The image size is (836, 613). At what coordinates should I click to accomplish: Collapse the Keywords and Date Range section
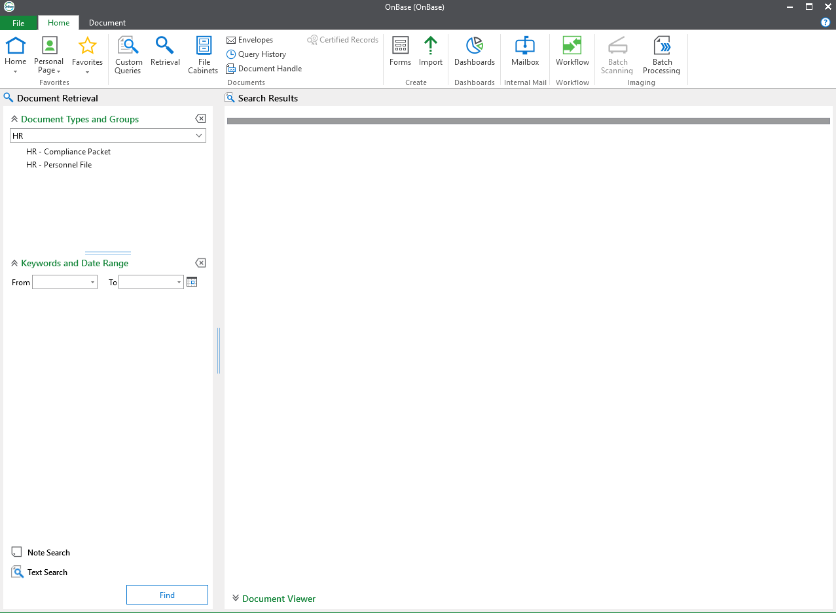point(14,263)
